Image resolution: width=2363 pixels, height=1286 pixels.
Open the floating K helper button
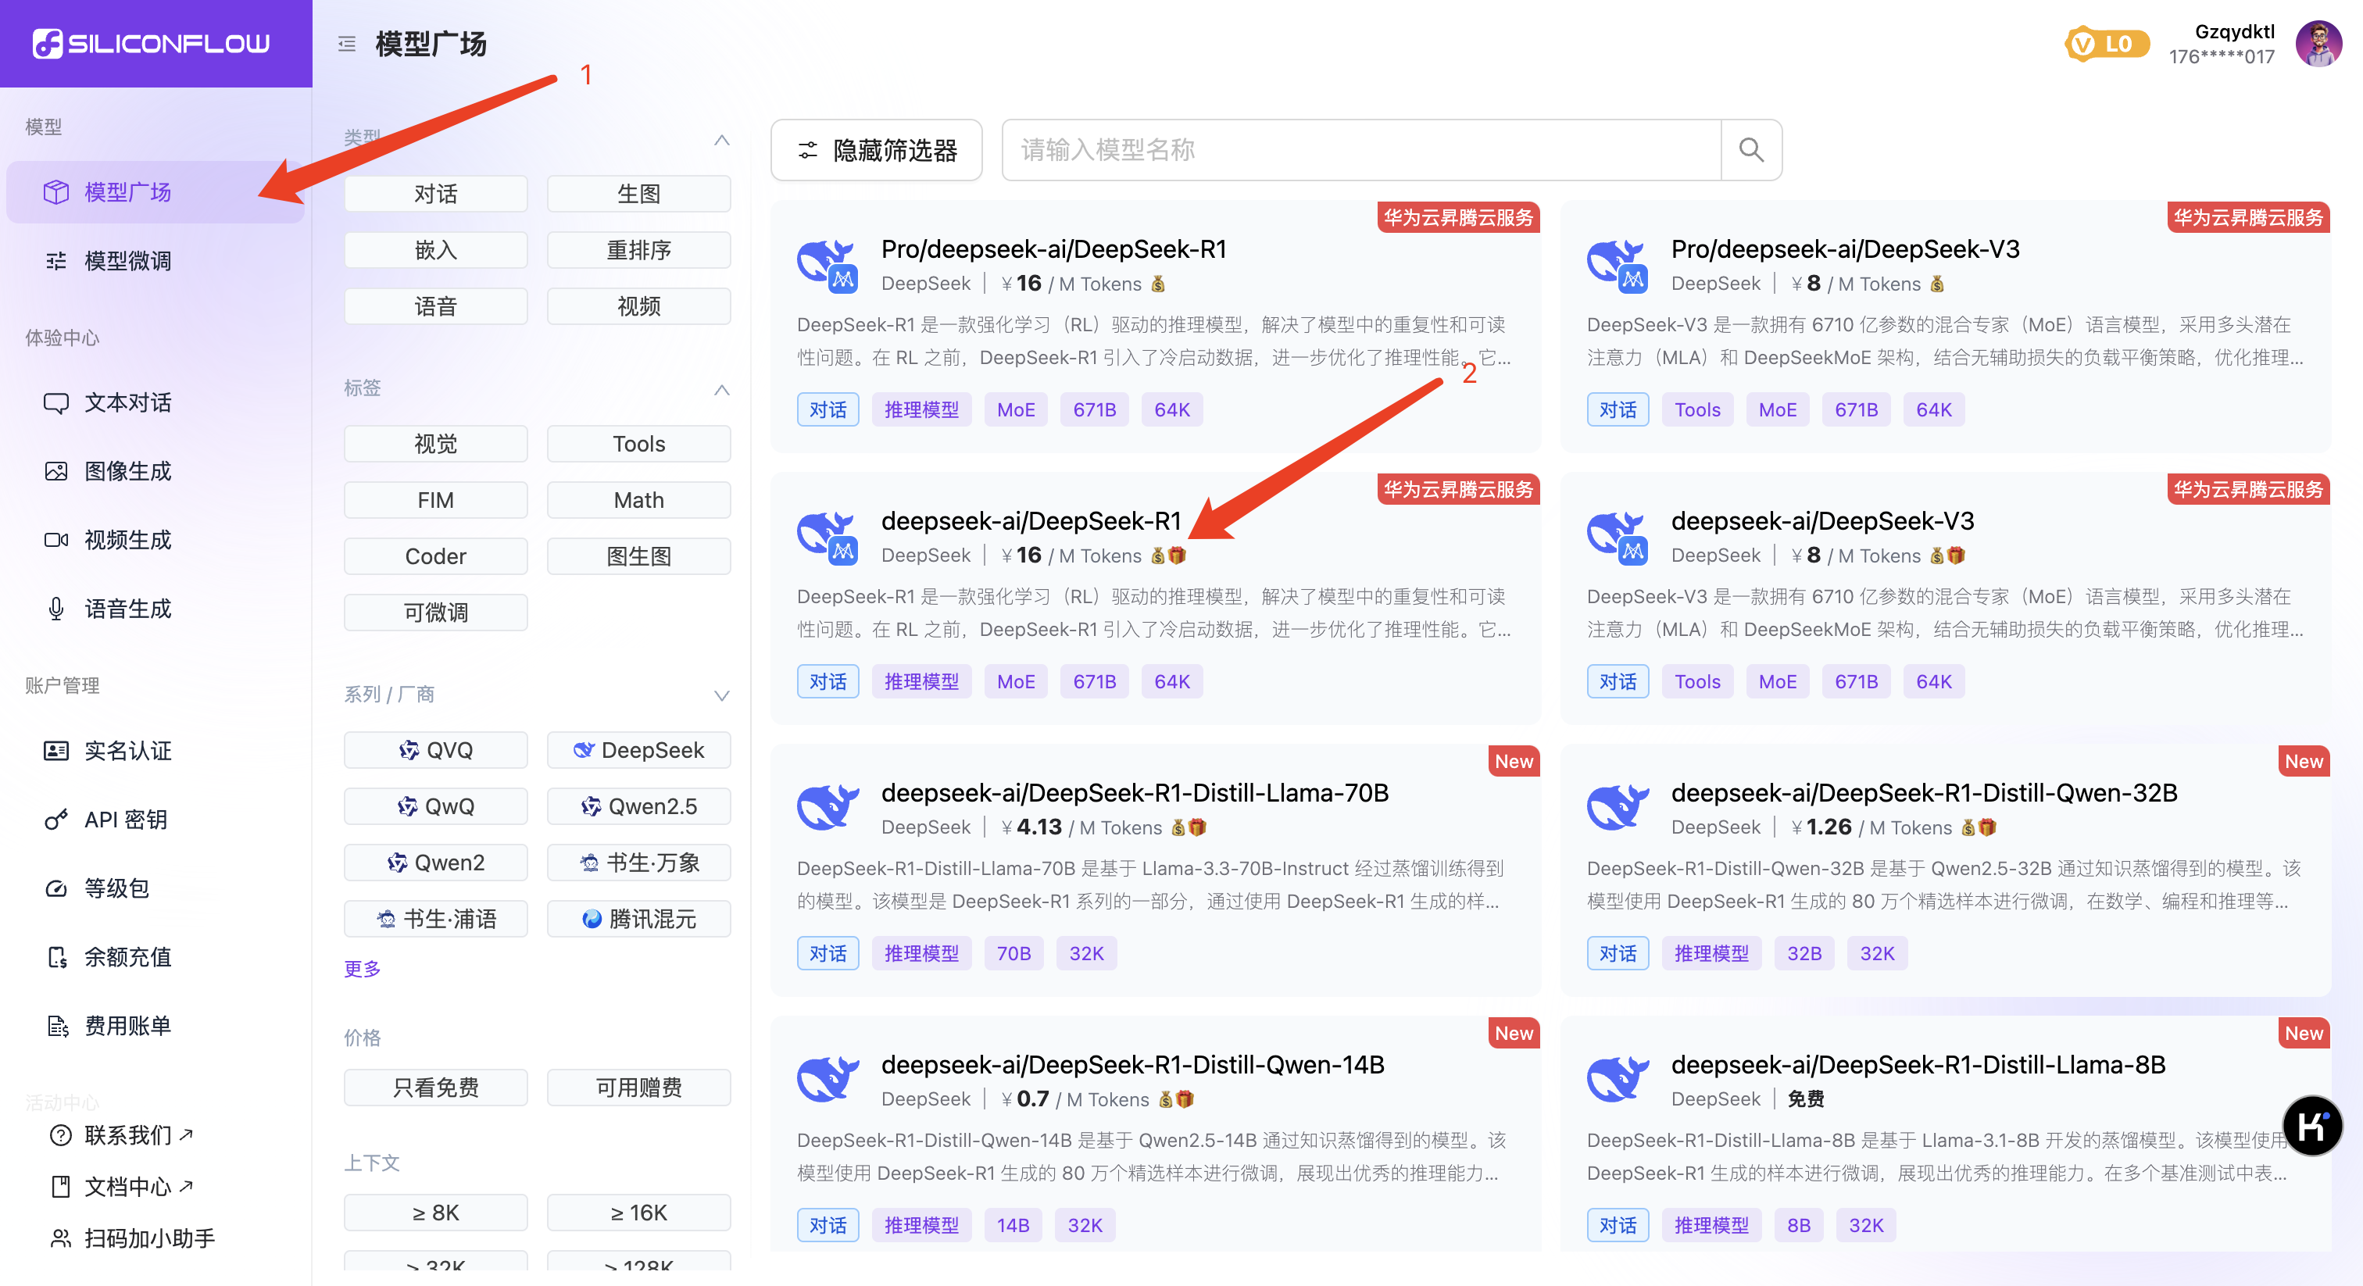coord(2311,1124)
